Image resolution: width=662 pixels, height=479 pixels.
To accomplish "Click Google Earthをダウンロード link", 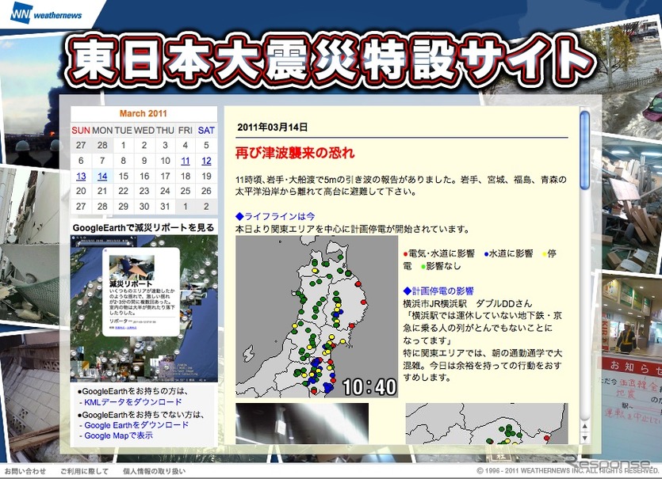I will coord(136,425).
